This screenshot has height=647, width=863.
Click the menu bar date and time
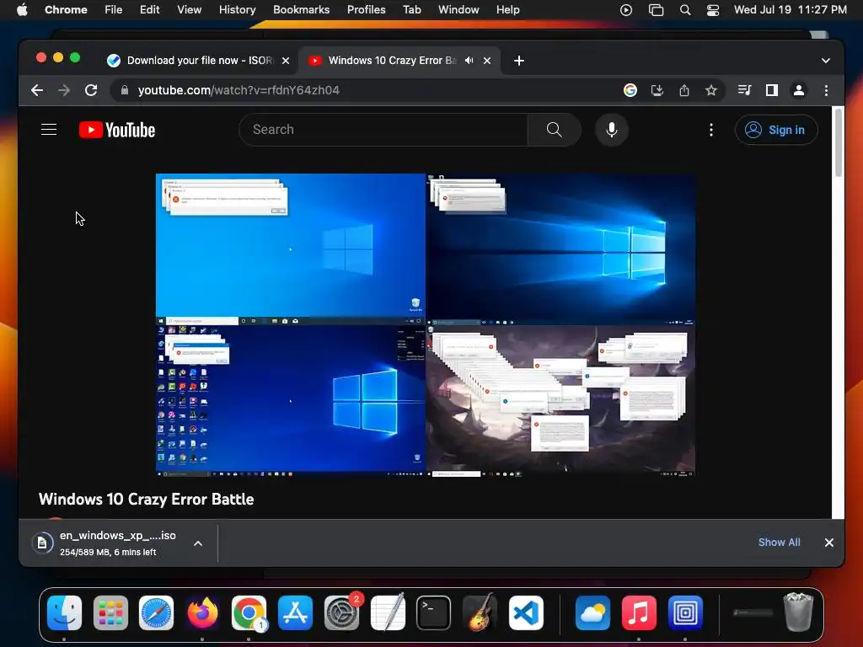791,10
